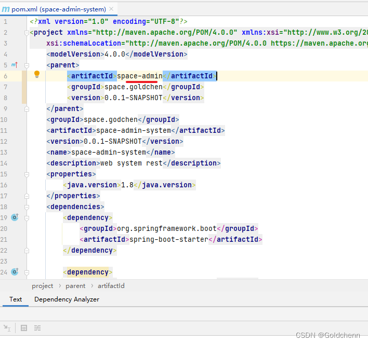The width and height of the screenshot is (368, 343).
Task: Click the Maven parent gutter icon on line 5
Action: pos(15,65)
